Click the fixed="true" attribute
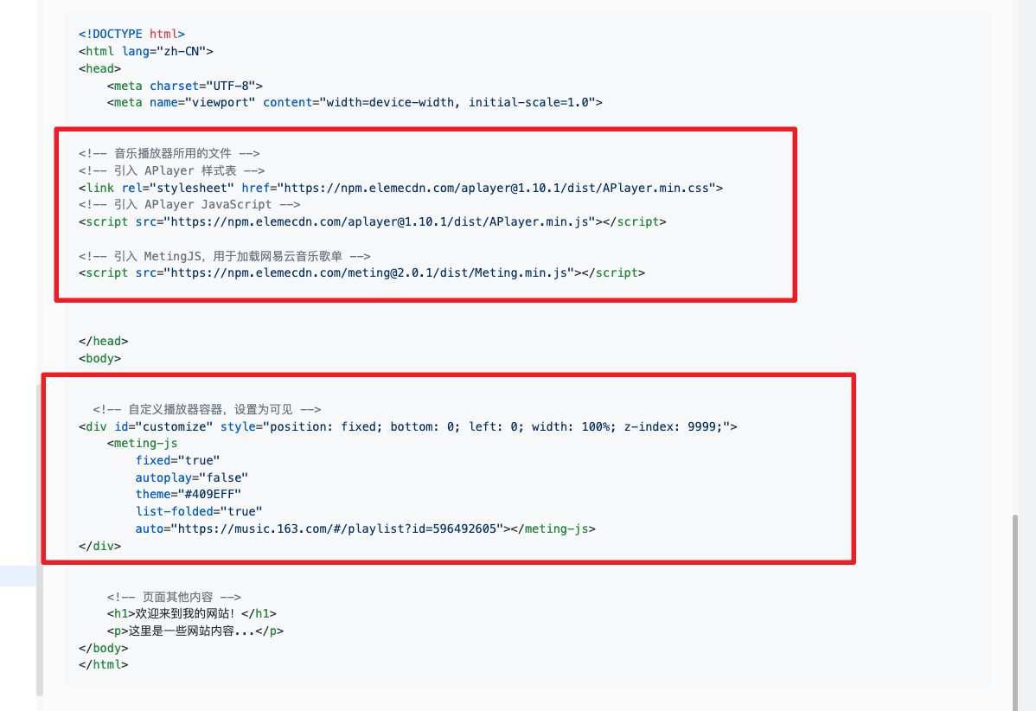 tap(177, 460)
